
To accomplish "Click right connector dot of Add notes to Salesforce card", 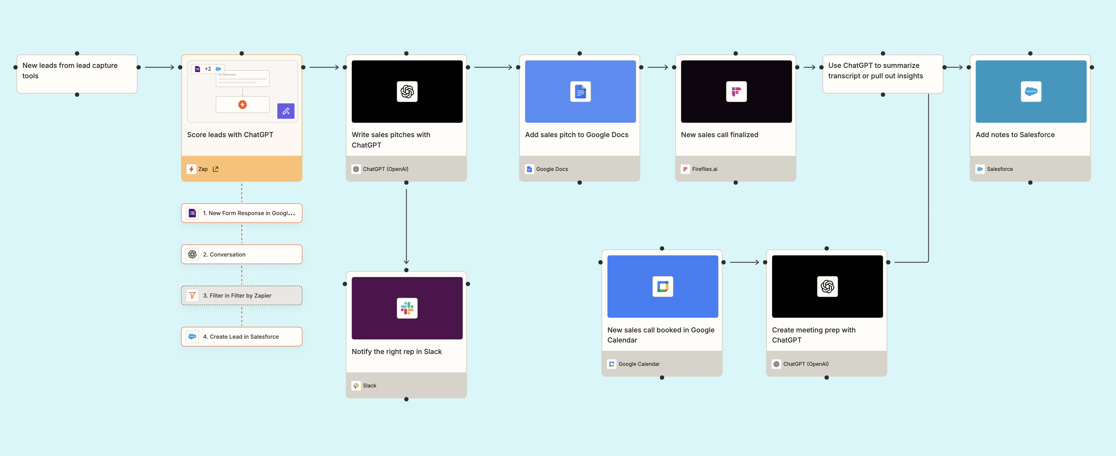I will click(x=1092, y=68).
